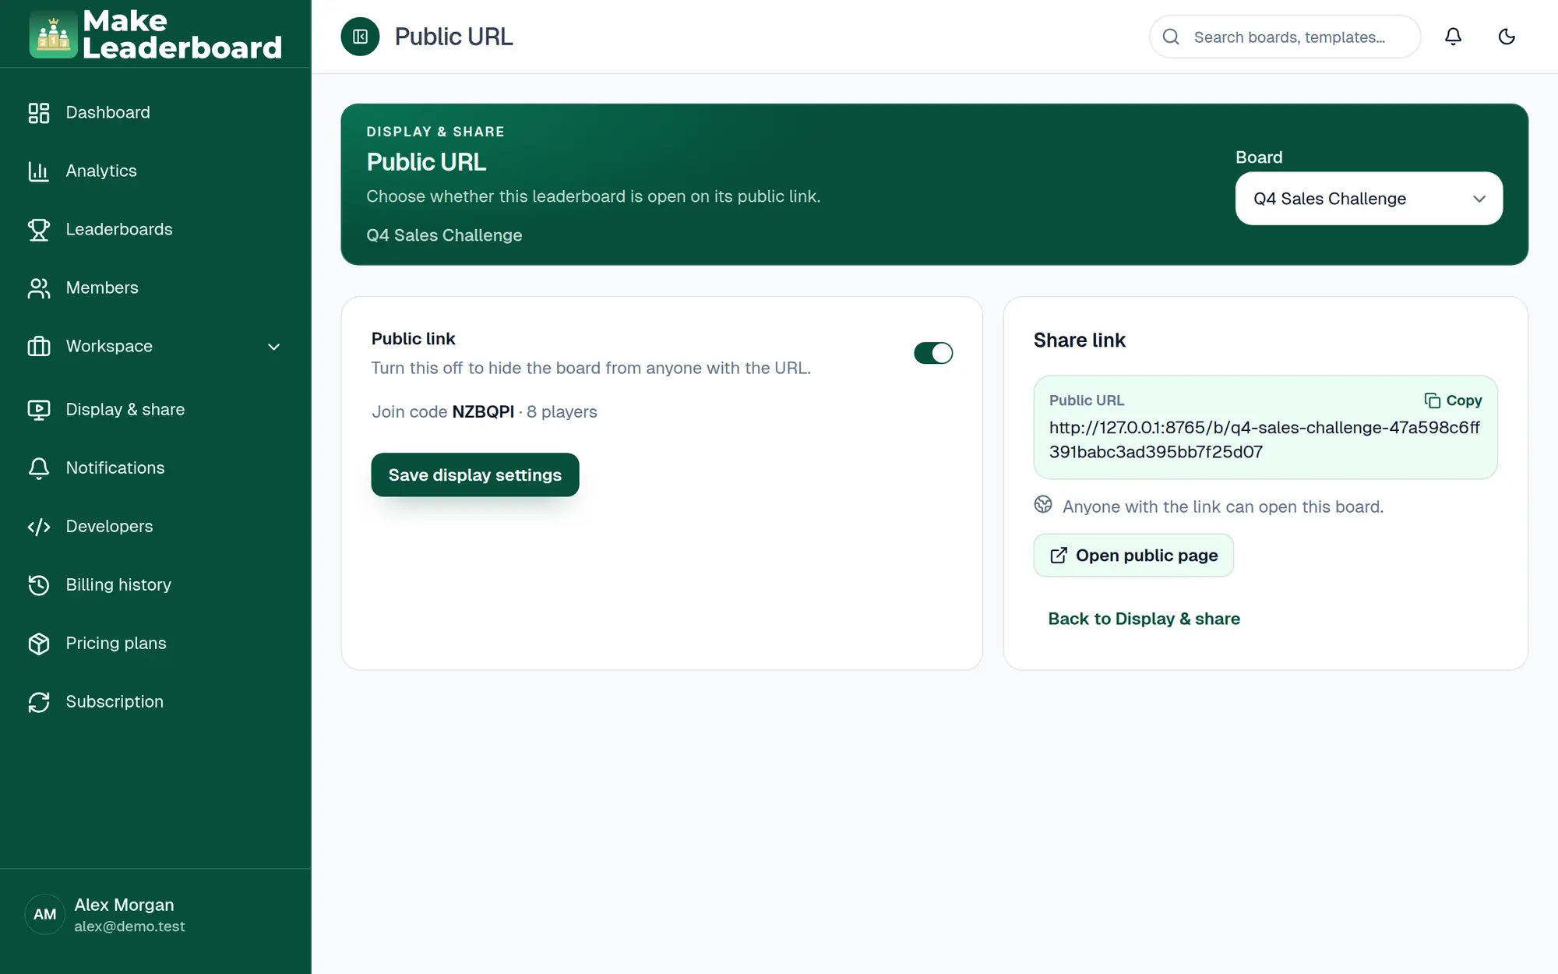Screen dimensions: 1558x974
Task: Click the Dashboard grid icon
Action: tap(39, 113)
